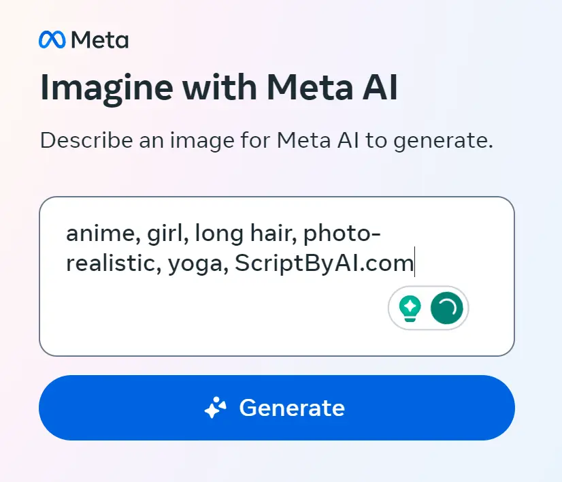Place cursor on the word "anime"

click(x=94, y=234)
